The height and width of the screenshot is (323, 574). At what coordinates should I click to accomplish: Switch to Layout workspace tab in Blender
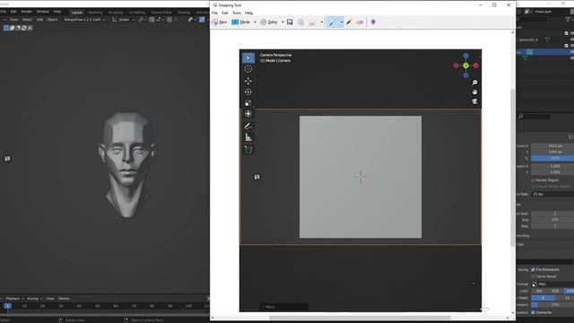click(76, 13)
